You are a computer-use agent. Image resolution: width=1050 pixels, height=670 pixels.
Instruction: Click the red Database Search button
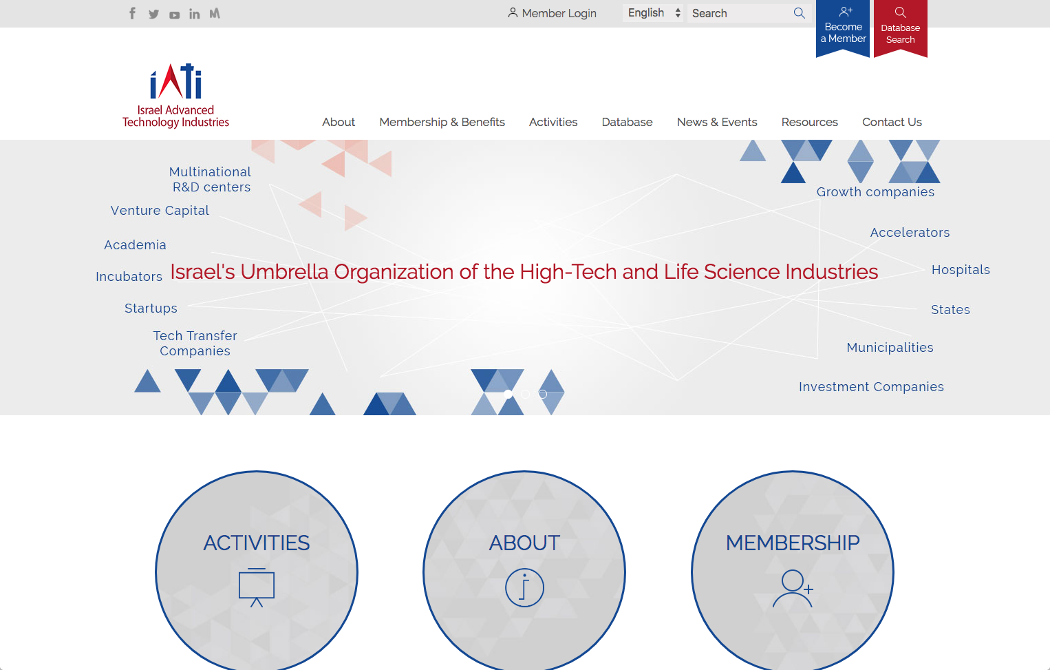point(901,28)
